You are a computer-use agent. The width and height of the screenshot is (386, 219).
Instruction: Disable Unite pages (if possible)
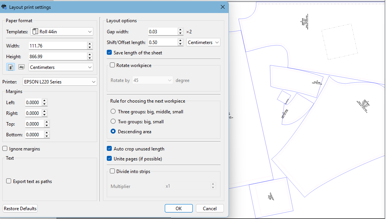(109, 159)
